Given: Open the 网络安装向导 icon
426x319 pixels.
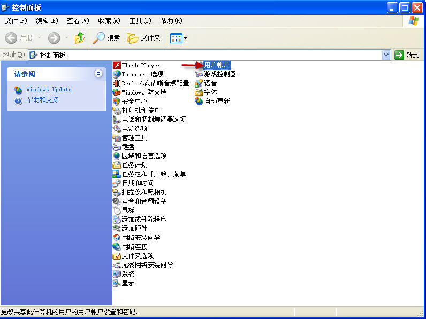Looking at the screenshot, I should pyautogui.click(x=117, y=238).
